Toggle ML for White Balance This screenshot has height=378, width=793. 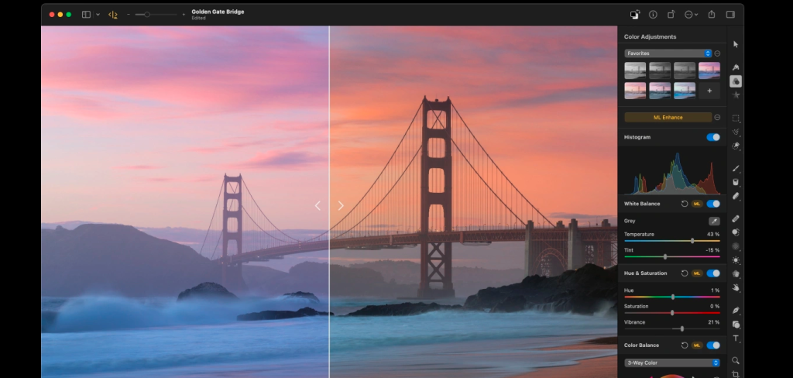(697, 204)
